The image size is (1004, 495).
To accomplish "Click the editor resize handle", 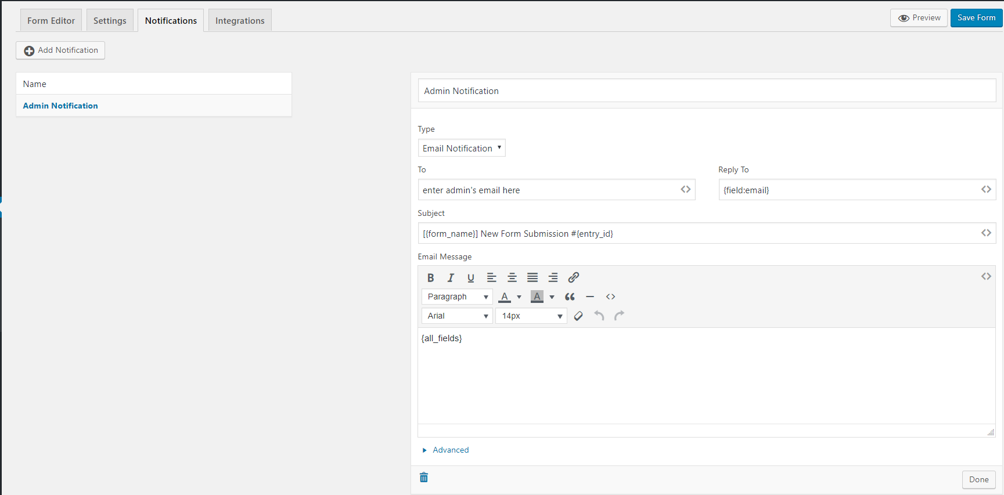I will point(991,432).
